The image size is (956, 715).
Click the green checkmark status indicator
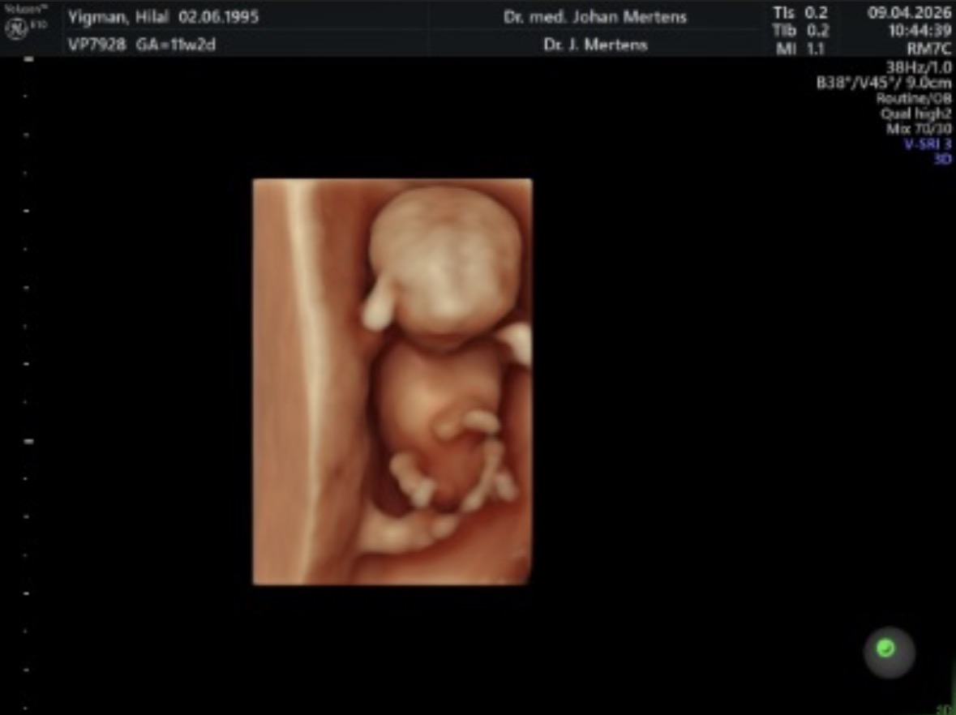pyautogui.click(x=886, y=649)
